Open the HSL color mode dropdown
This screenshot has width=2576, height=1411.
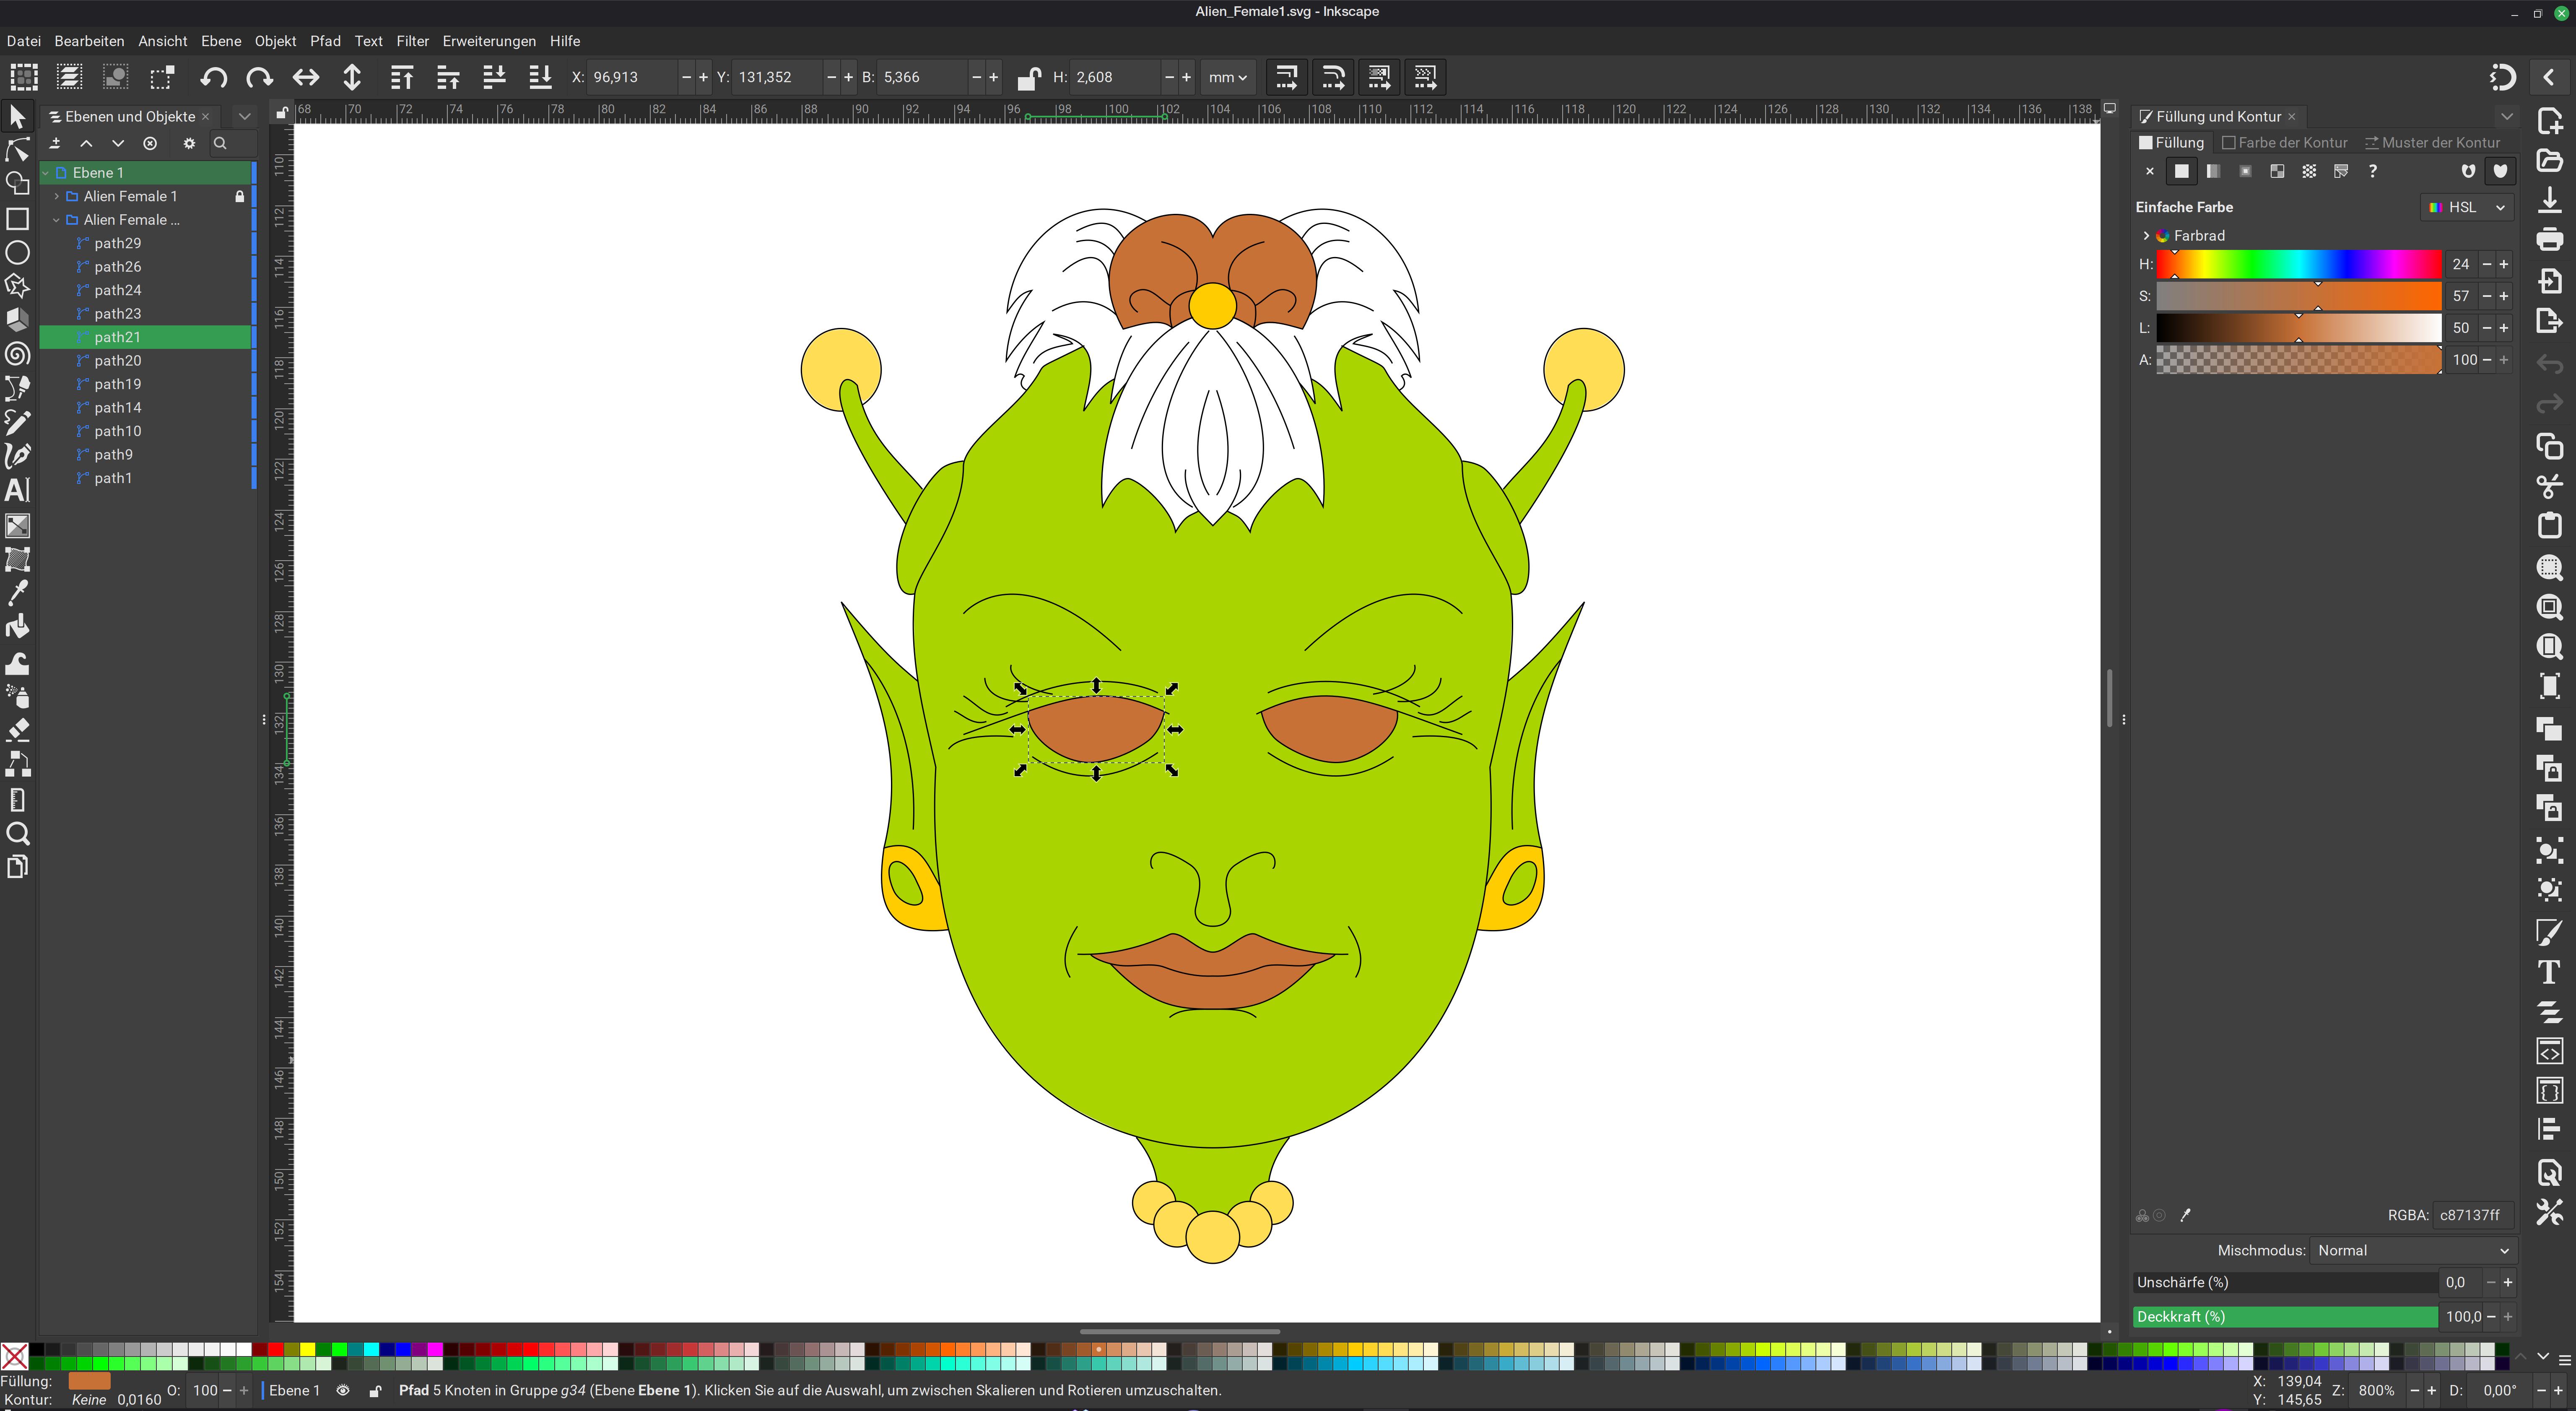point(2467,207)
